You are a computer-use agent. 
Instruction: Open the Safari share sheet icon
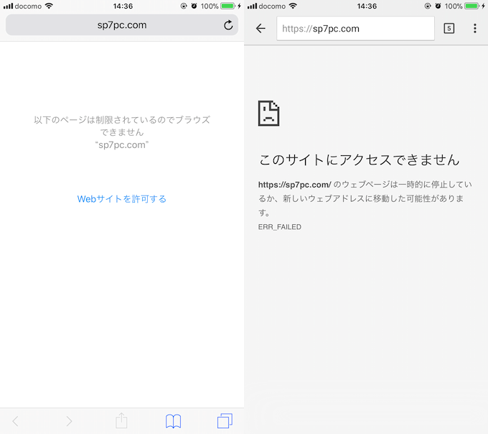pyautogui.click(x=121, y=421)
